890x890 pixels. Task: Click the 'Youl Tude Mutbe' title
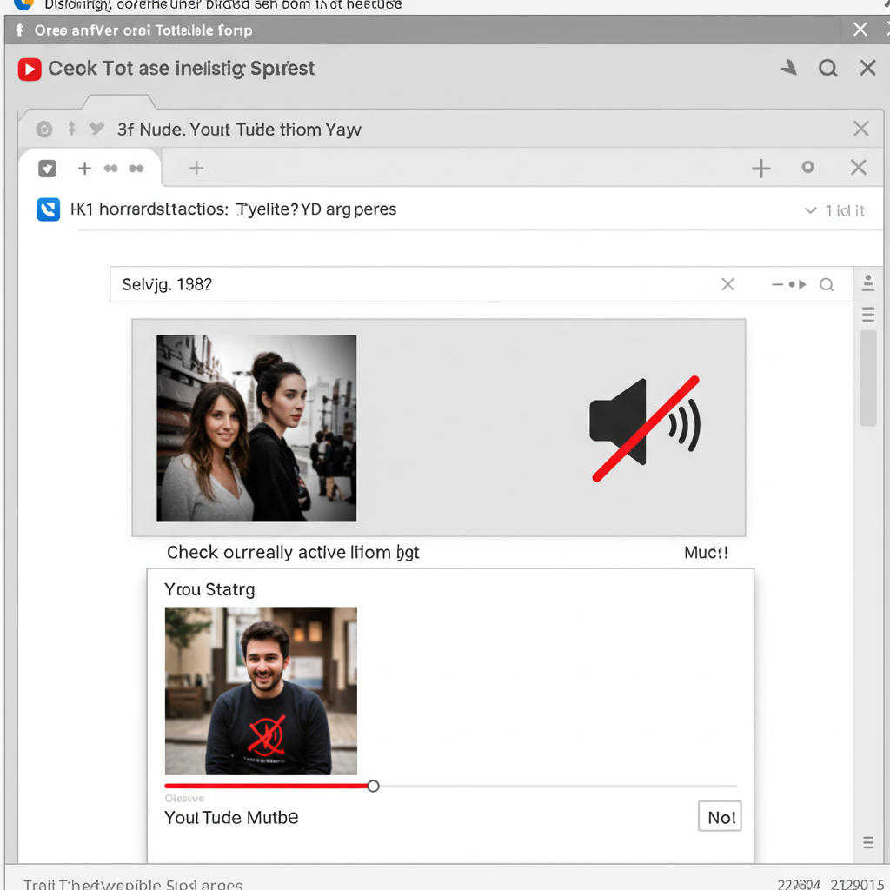tap(231, 817)
